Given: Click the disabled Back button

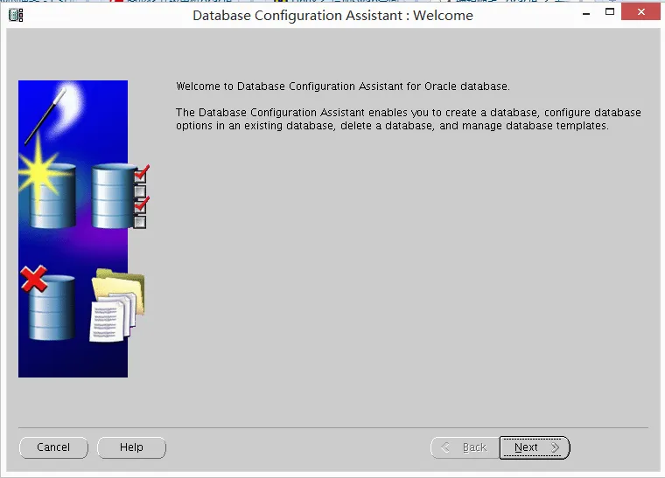Looking at the screenshot, I should (x=465, y=447).
